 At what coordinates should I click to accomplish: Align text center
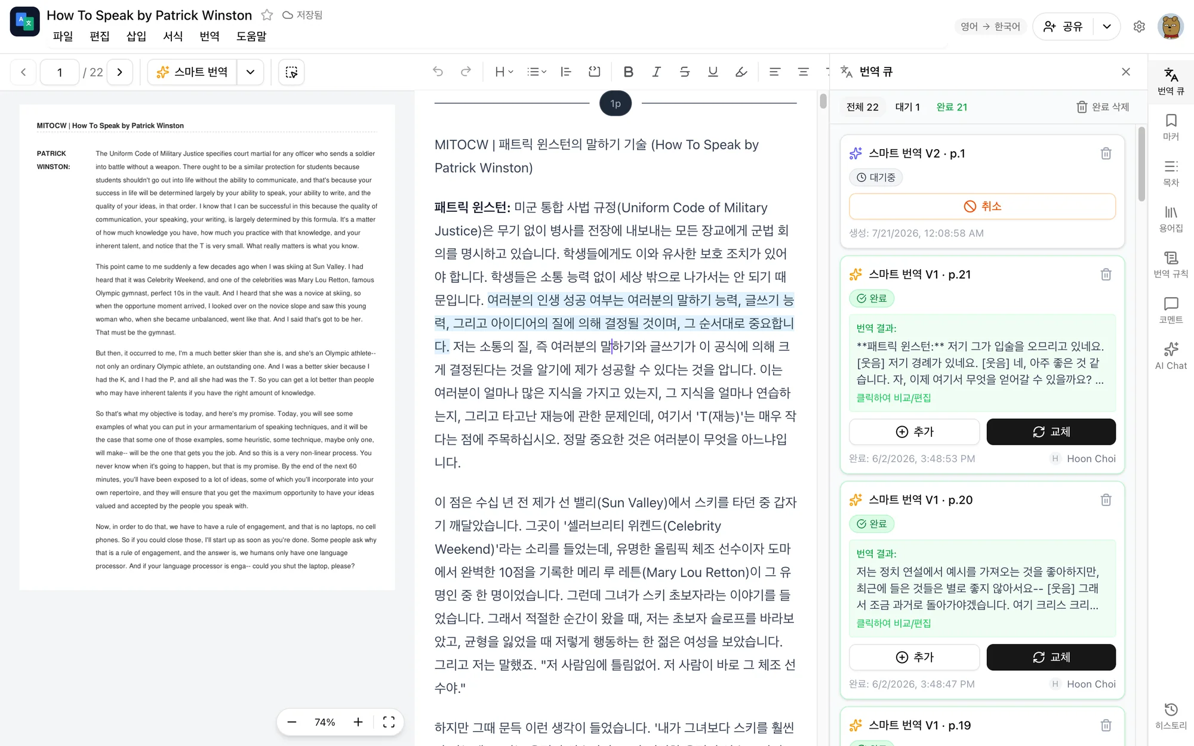tap(804, 72)
